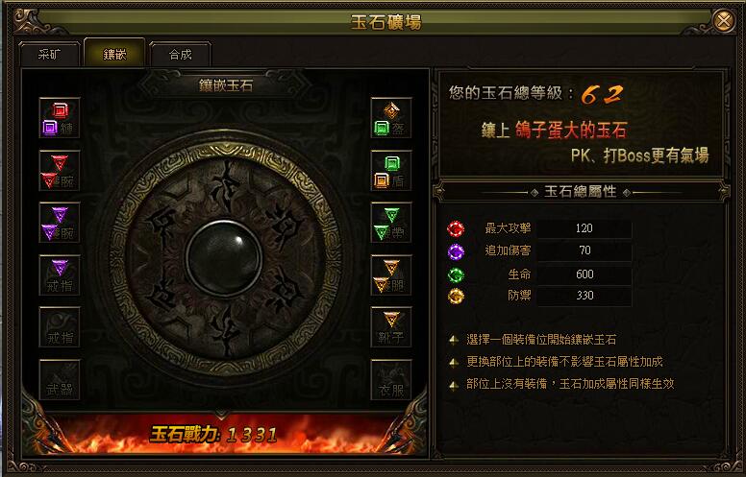Select the bracer slot with two red gems

click(60, 171)
